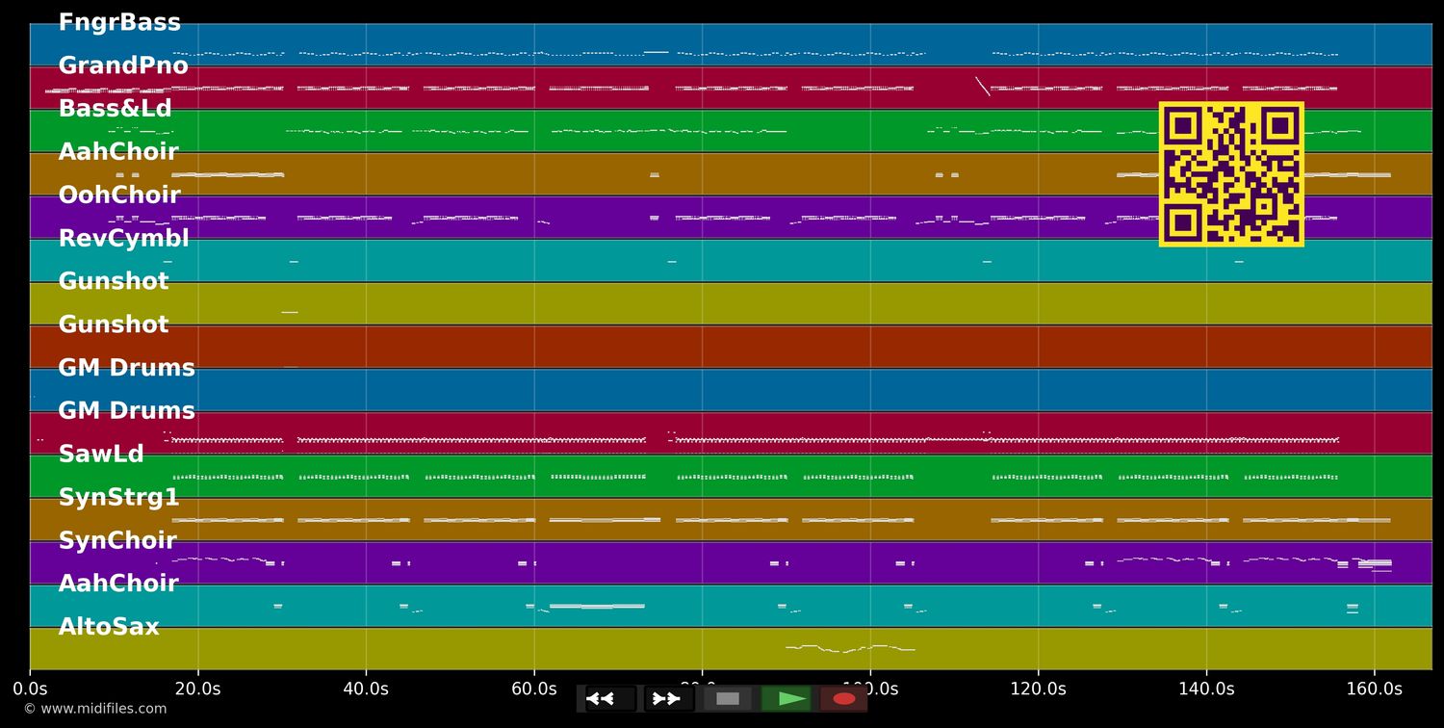Choose the RevCymbl track label
1444x728 pixels.
point(123,239)
